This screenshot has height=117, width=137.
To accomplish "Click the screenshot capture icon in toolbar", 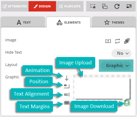I will pyautogui.click(x=93, y=6).
